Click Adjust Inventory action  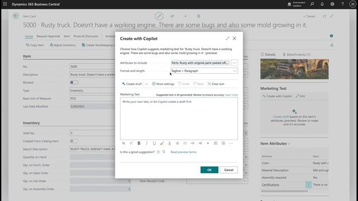(63, 45)
